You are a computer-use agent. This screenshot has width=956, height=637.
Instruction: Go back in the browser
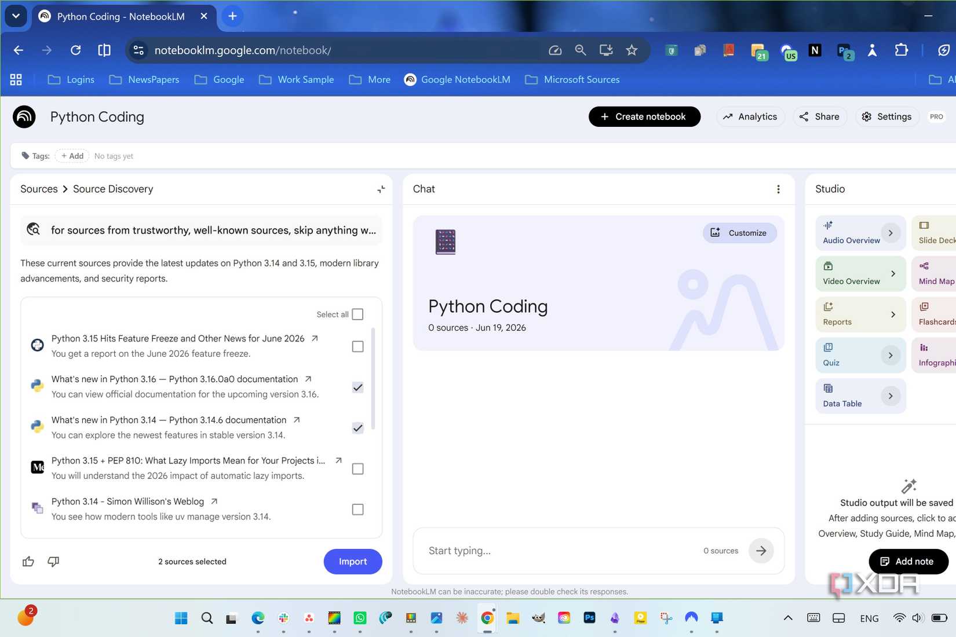[x=19, y=50]
